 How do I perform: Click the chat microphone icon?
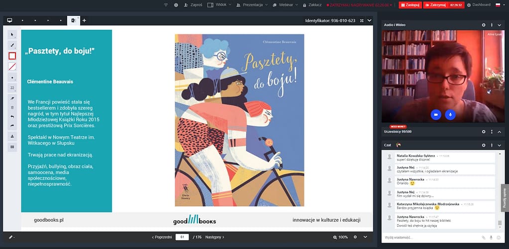click(491, 238)
